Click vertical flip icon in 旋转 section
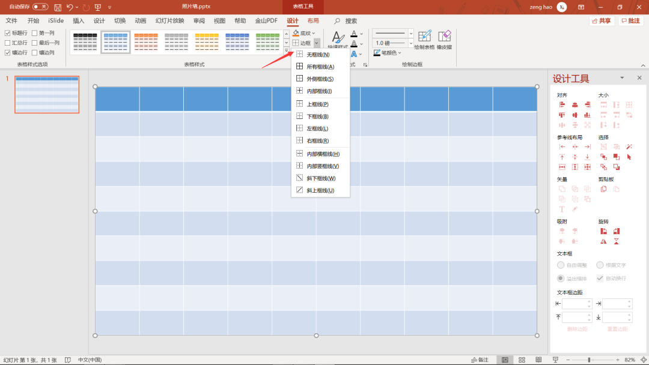 click(617, 241)
